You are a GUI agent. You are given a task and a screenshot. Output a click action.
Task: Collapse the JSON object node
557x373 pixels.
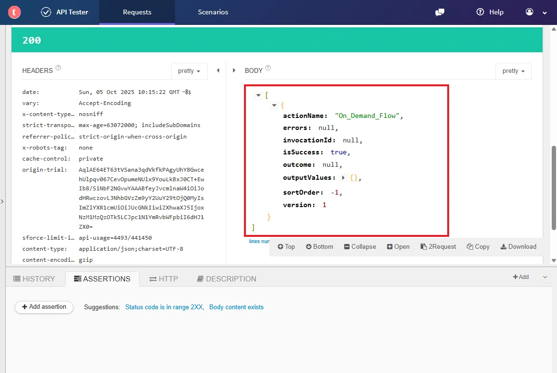point(274,105)
